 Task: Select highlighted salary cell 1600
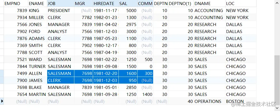click(128, 74)
